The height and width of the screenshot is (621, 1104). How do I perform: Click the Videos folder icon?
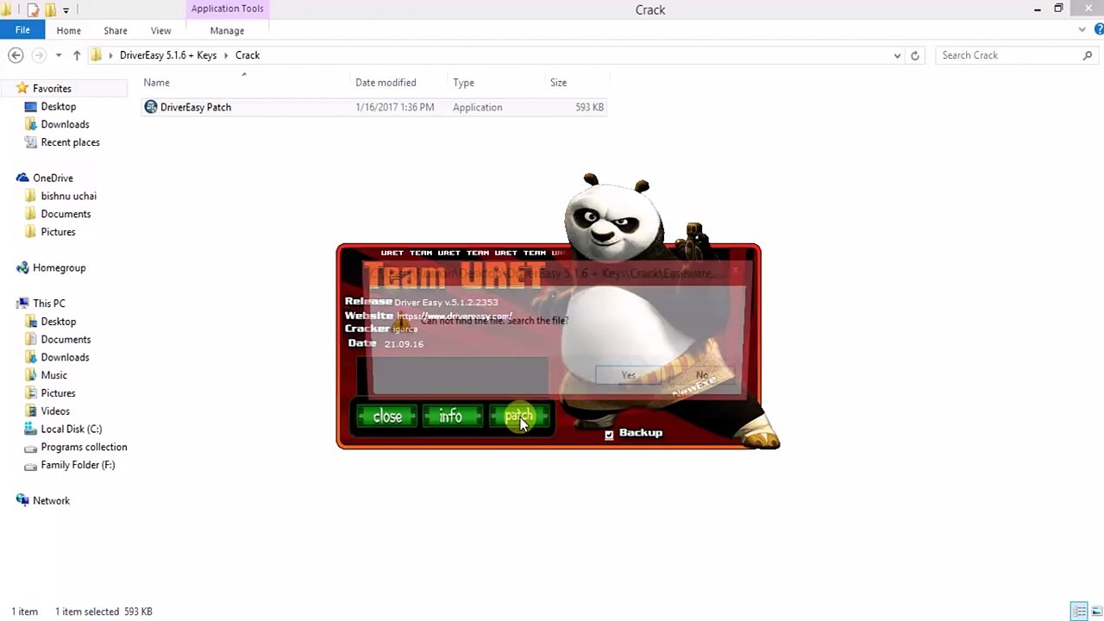(31, 411)
